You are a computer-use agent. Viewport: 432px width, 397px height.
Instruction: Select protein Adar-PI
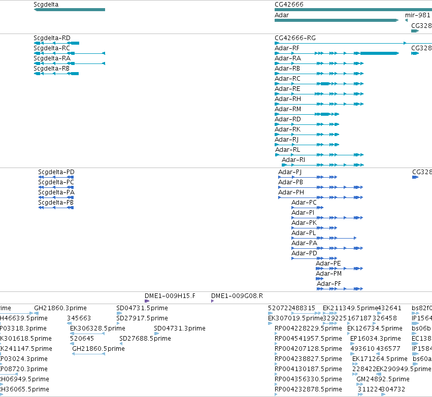tap(327, 218)
